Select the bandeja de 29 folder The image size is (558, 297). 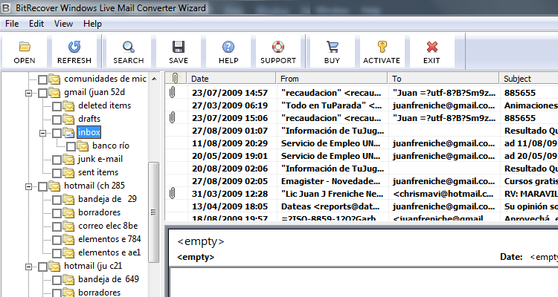pyautogui.click(x=107, y=199)
